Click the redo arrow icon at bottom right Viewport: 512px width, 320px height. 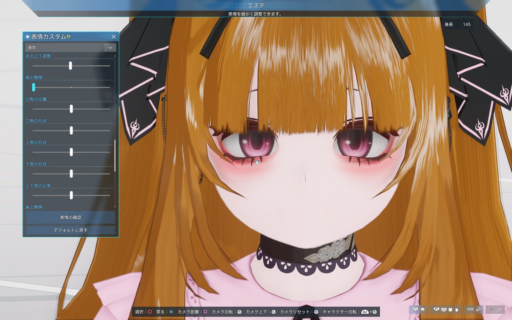pos(499,309)
